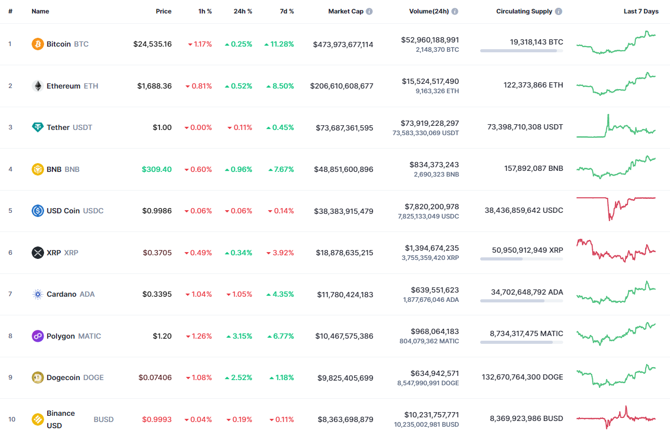Click the ETH ticker symbol link

(92, 85)
